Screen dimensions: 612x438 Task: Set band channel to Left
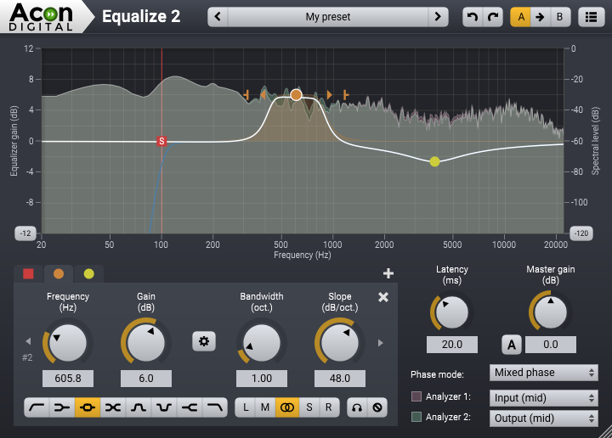tap(246, 407)
